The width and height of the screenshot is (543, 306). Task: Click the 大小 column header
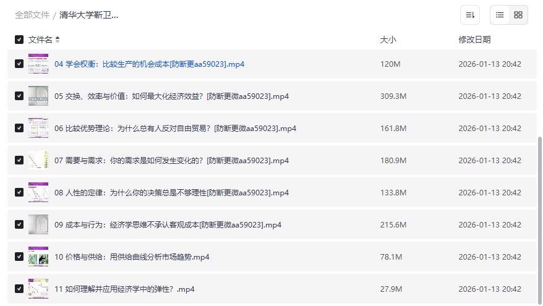388,40
